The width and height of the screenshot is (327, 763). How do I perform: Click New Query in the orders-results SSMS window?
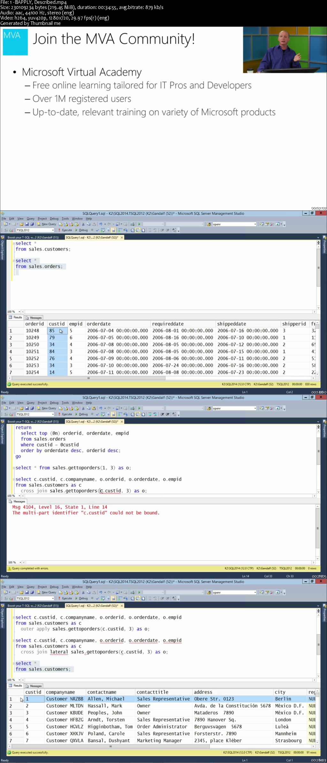coord(47,224)
